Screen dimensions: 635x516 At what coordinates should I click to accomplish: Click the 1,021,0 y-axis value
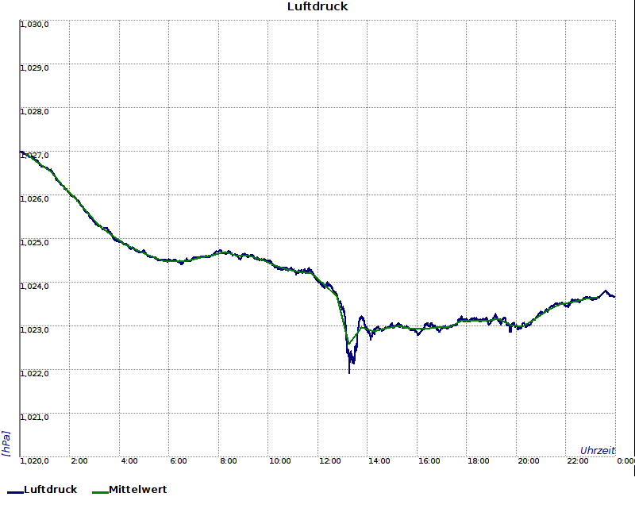[34, 418]
